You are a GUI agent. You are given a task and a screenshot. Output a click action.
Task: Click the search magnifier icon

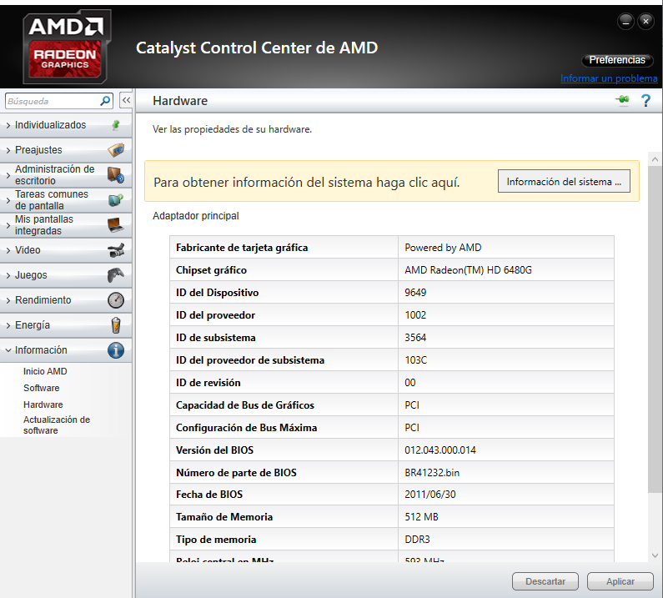pyautogui.click(x=105, y=101)
